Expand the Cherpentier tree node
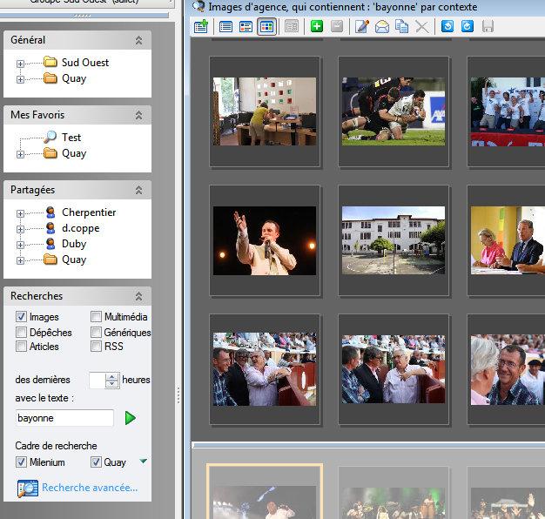The width and height of the screenshot is (545, 519). pyautogui.click(x=20, y=213)
